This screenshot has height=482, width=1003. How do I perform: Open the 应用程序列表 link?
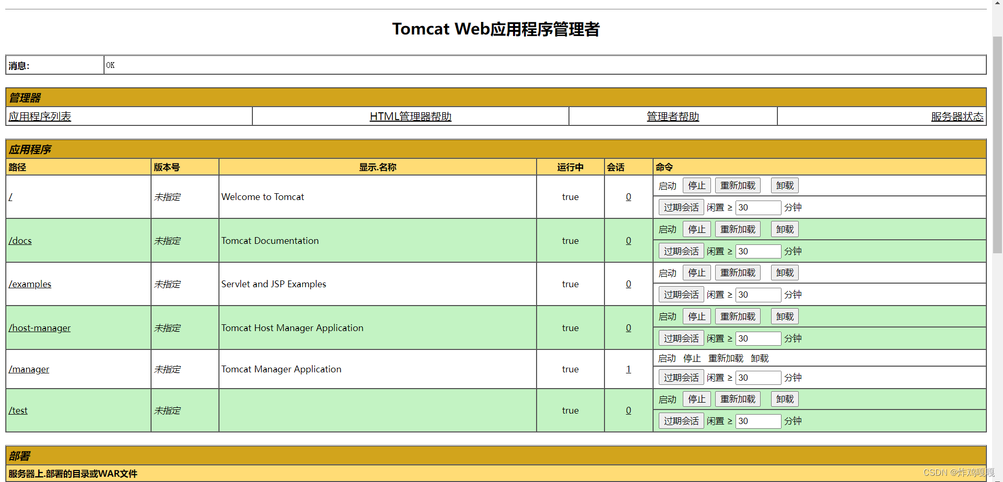tap(40, 116)
